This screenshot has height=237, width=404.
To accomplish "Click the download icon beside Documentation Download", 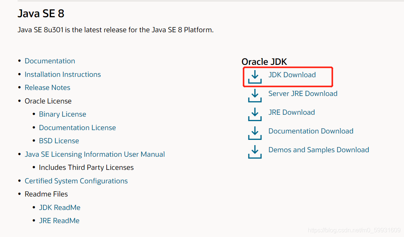I will click(x=255, y=133).
